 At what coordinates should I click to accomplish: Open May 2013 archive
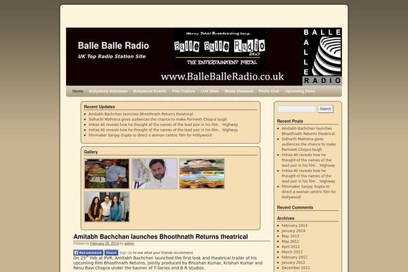tap(290, 236)
